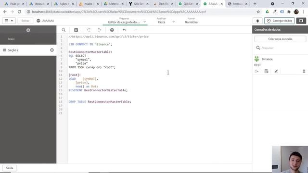Delete the Seção 2 section
308x173 pixels.
coord(52,50)
